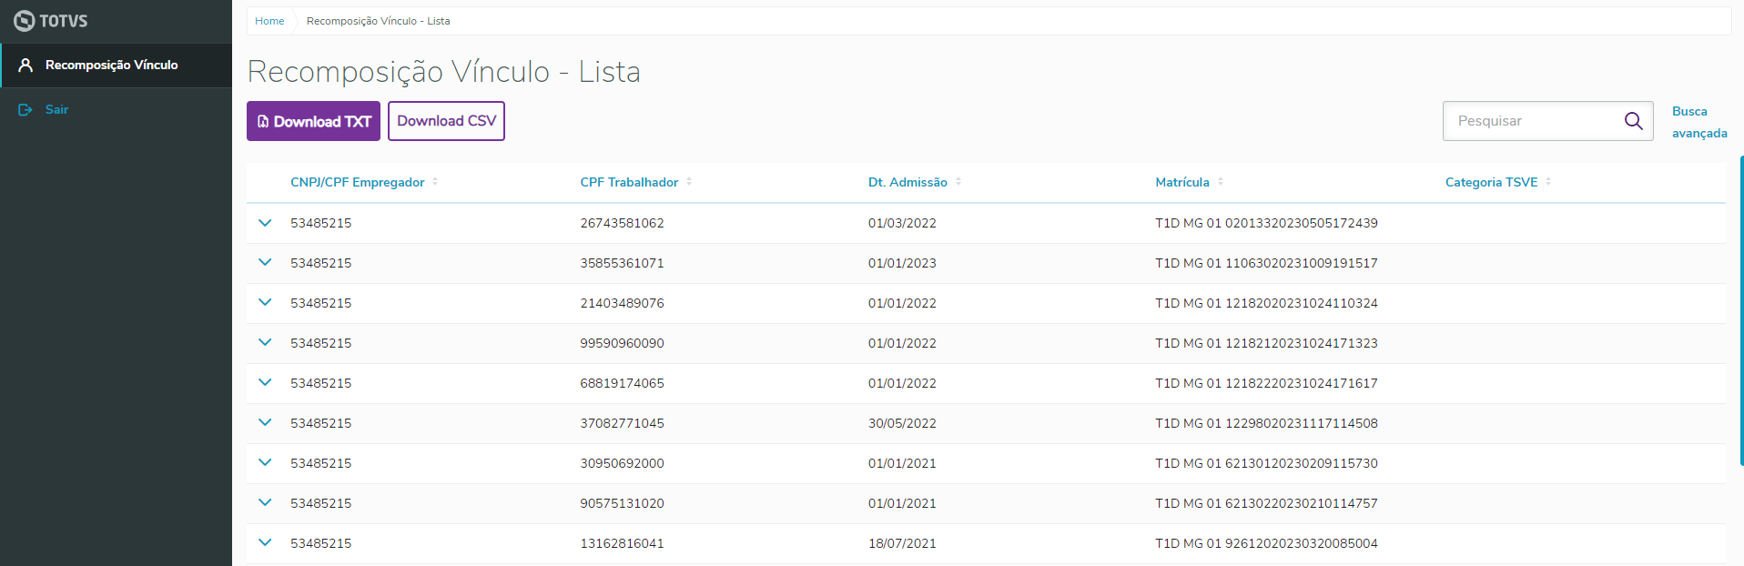
Task: Click matrícula T1D MG 01 11063020231009191517
Action: [1266, 263]
